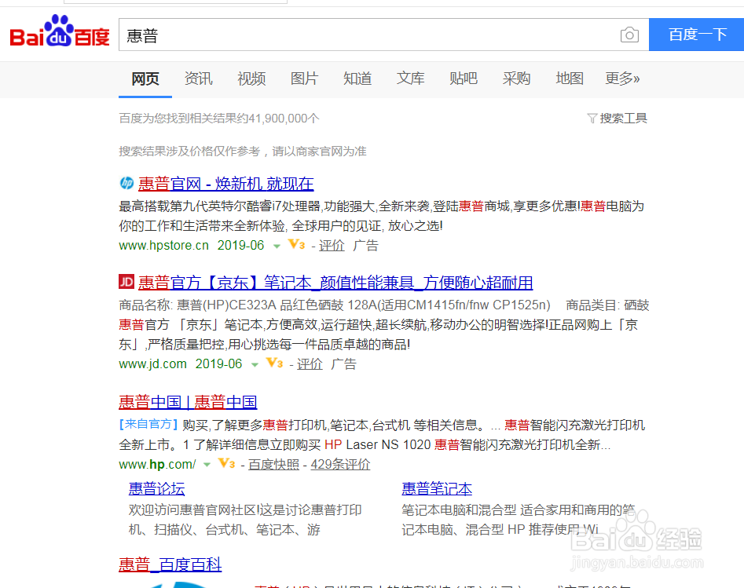This screenshot has width=744, height=588.
Task: Open 429条评价 link
Action: pyautogui.click(x=341, y=464)
